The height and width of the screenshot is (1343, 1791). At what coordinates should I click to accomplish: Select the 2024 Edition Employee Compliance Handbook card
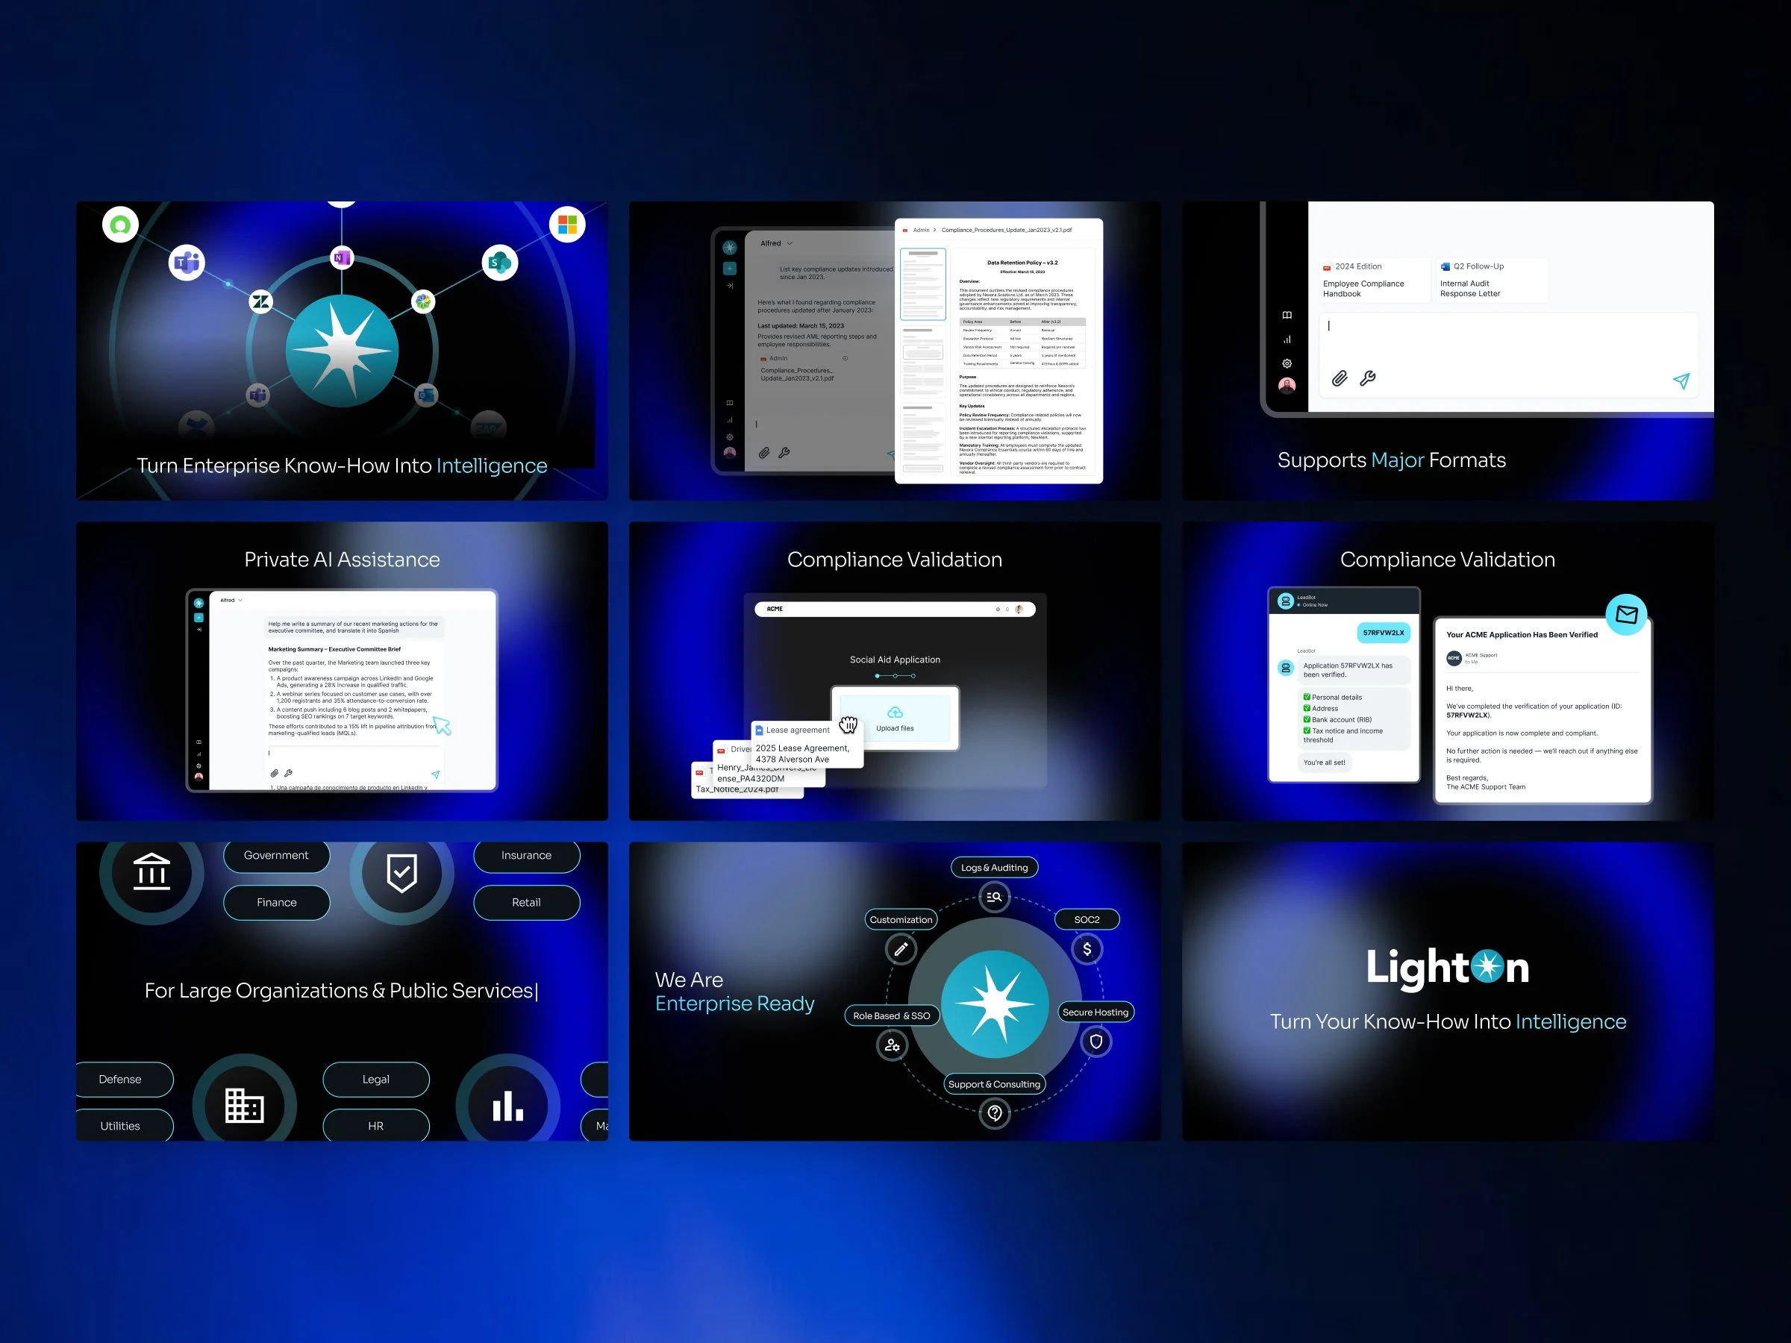pos(1374,280)
